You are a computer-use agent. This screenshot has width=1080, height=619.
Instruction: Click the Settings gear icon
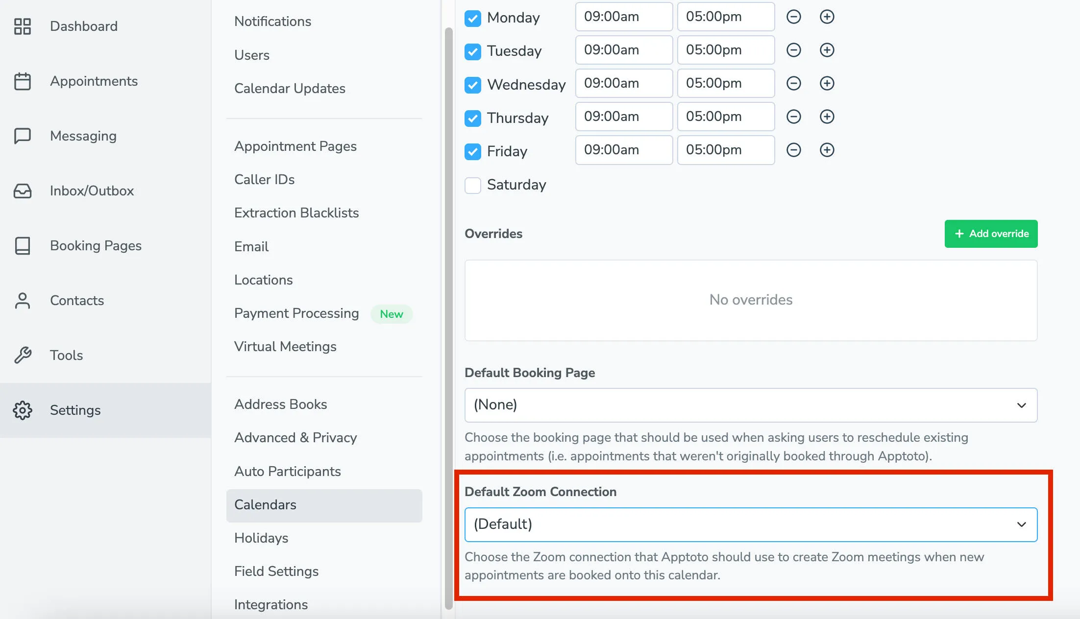[22, 410]
